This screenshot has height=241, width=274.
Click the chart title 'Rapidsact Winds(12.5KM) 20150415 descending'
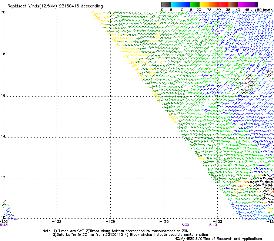(55, 6)
